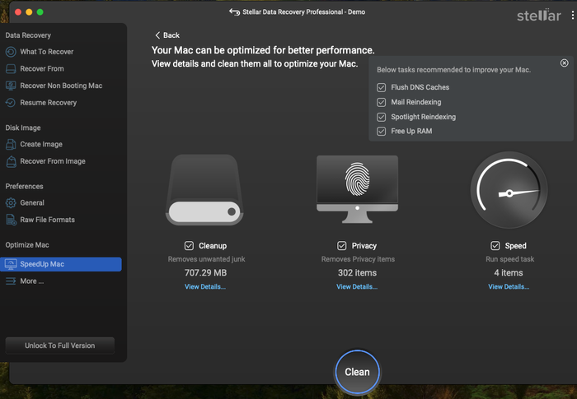
Task: Open Recover From in sidebar
Action: [42, 69]
